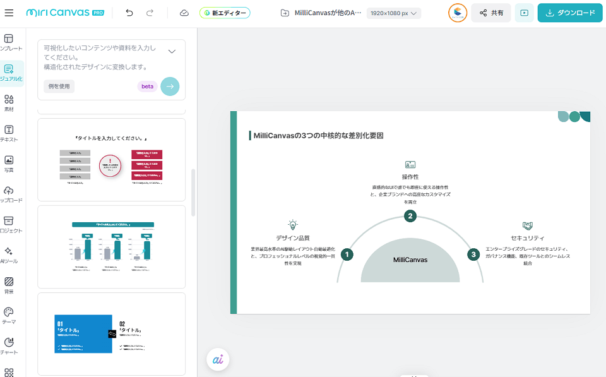Image resolution: width=606 pixels, height=377 pixels.
Task: Select the デザイン品質 heading text
Action: pos(293,238)
